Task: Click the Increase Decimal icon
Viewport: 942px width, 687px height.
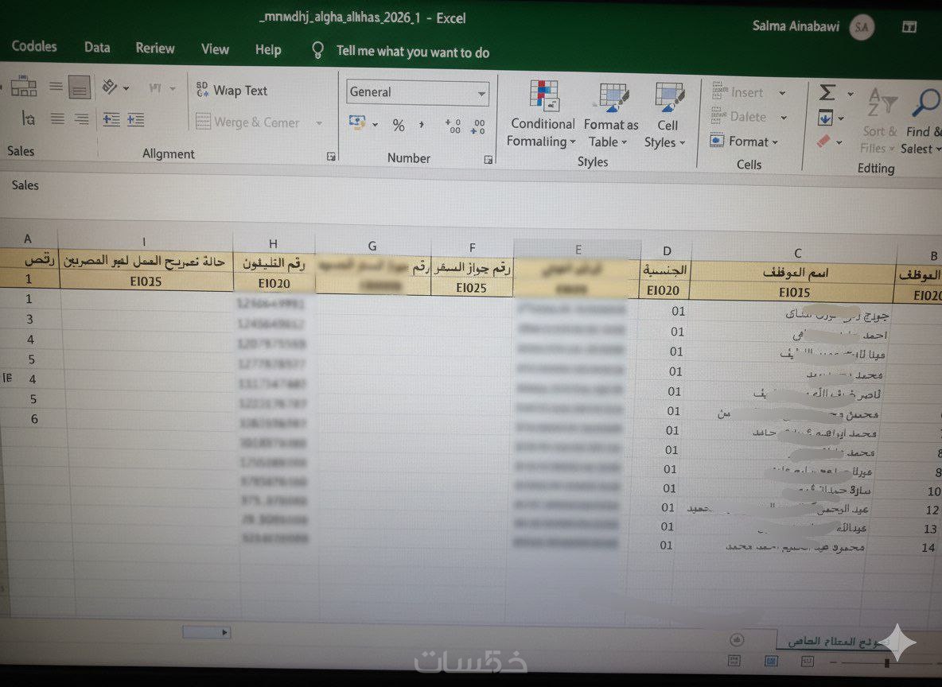Action: (453, 126)
